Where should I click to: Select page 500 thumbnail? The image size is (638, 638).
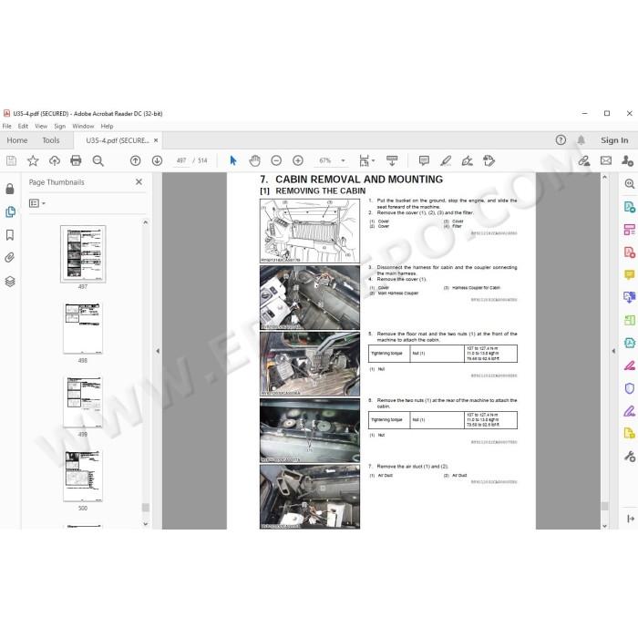83,476
